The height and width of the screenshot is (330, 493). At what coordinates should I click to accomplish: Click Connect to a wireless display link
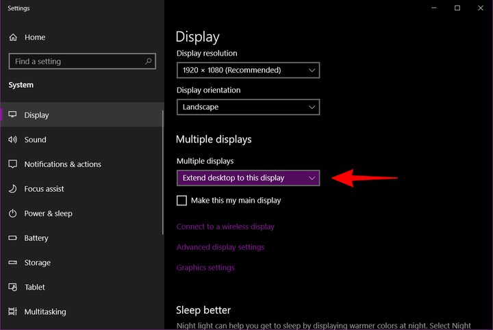pos(225,227)
